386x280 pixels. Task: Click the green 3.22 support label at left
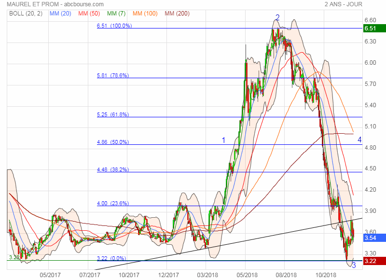pos(14,257)
